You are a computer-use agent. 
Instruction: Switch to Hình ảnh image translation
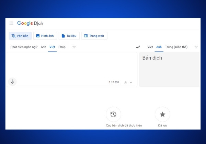(45, 36)
